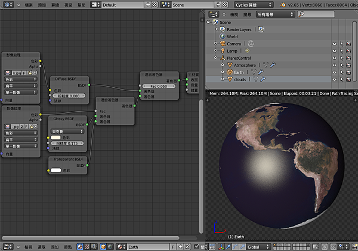358x251 pixels.
Task: Toggle Atmosphere visibility eye icon
Action: click(334, 65)
